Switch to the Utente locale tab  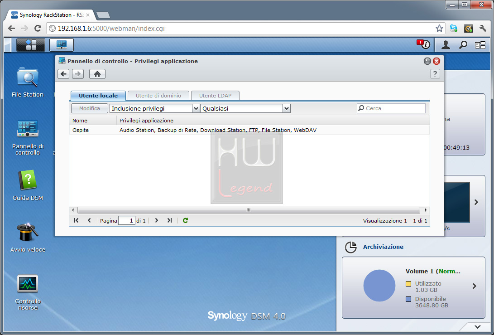98,96
